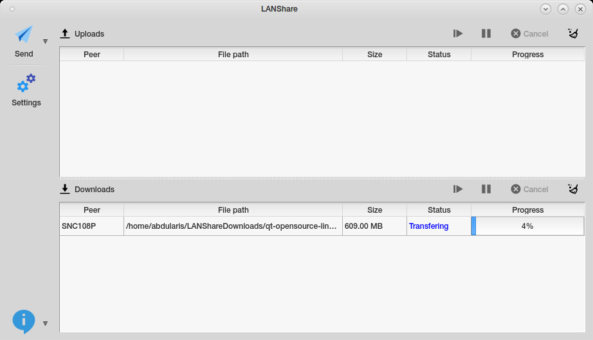The image size is (593, 340).
Task: Click the 4% download progress bar
Action: (528, 226)
